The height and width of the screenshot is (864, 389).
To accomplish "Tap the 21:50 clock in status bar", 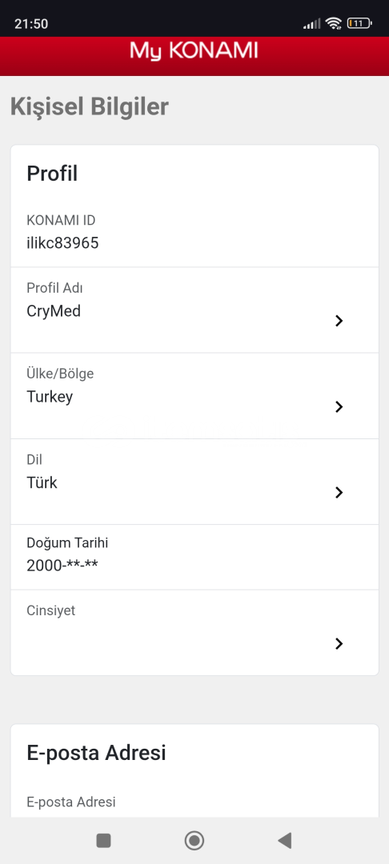I will 31,24.
